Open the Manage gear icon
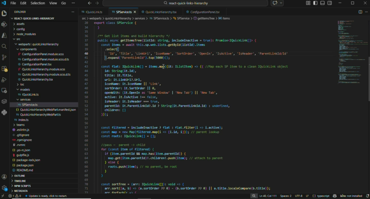370x199 pixels. click(4, 188)
